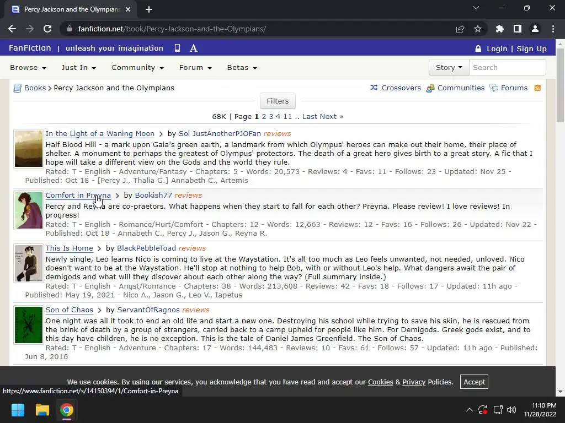Go to page 11 of results

287,117
